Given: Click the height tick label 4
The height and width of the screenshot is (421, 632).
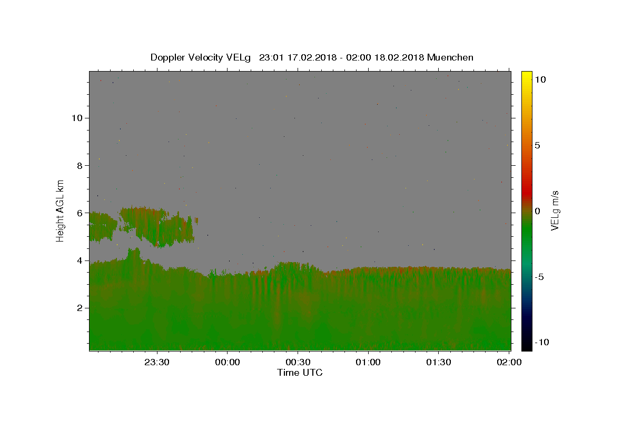Looking at the screenshot, I should (80, 260).
